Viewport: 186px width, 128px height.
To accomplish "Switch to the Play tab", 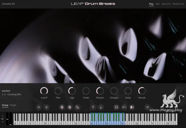I will click(x=151, y=4).
